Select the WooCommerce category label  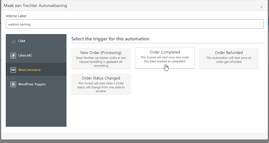[x=29, y=70]
